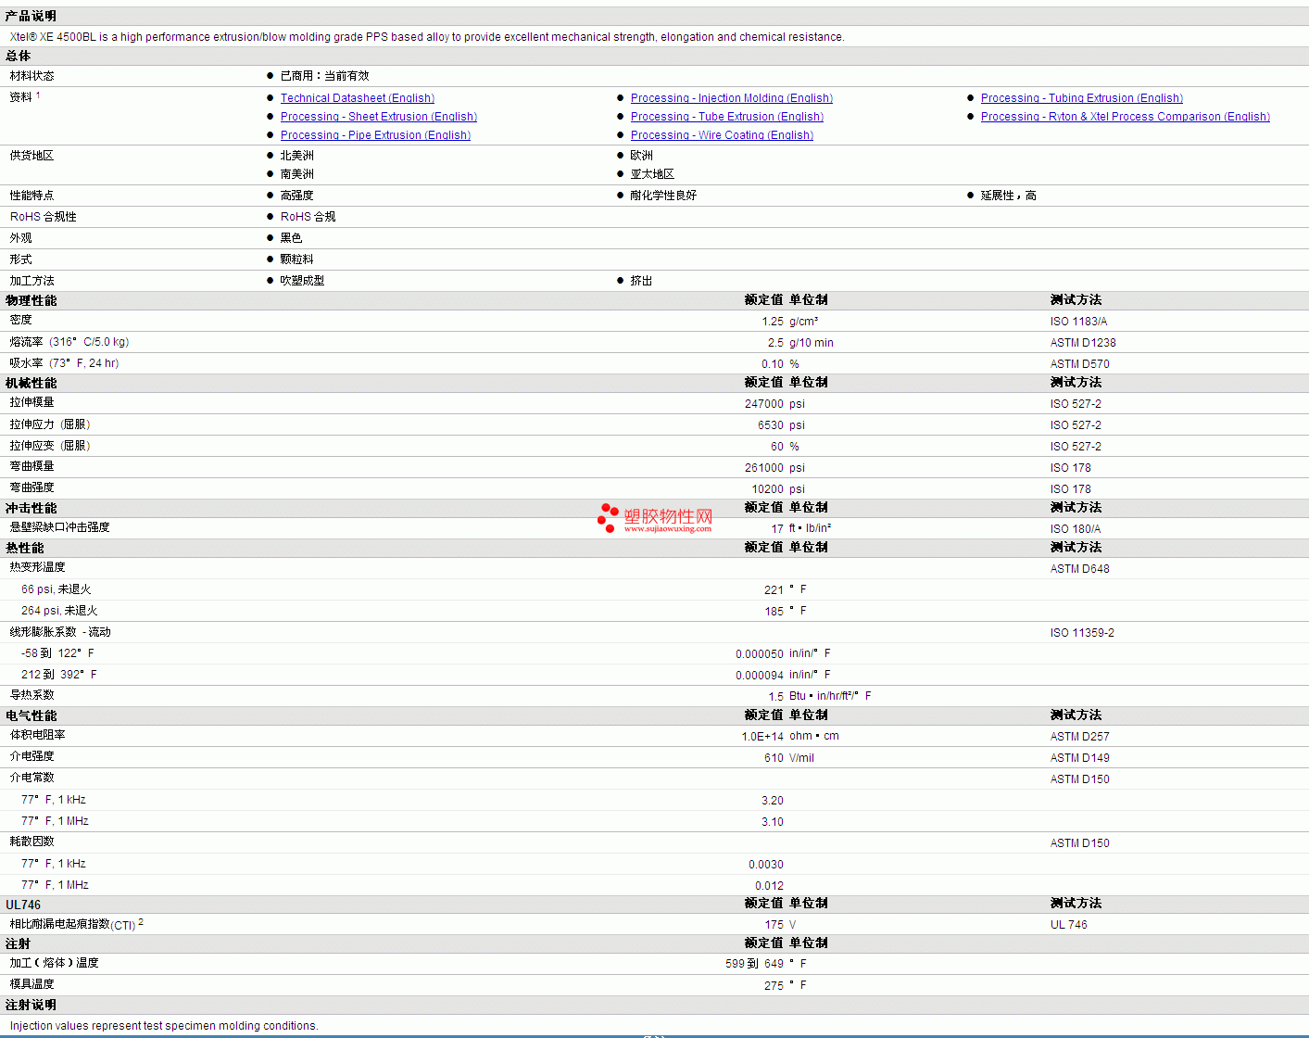Click the '热性能' section header
The width and height of the screenshot is (1309, 1038).
tap(24, 549)
